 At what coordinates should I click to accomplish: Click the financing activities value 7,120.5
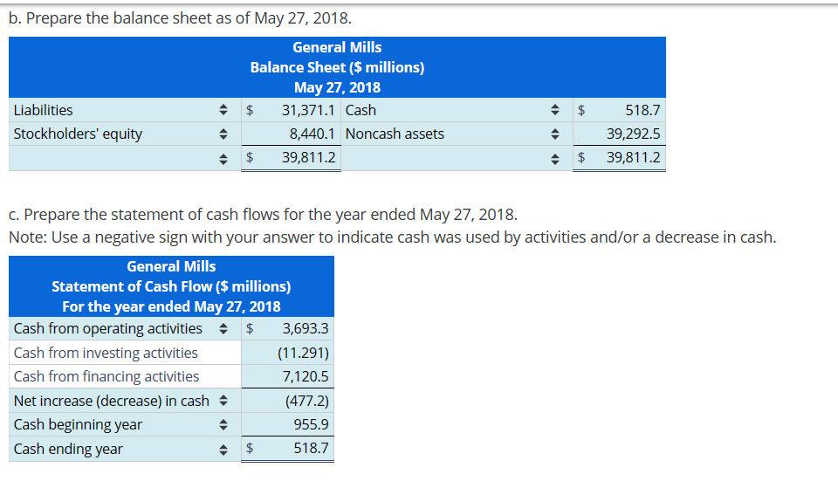click(287, 376)
